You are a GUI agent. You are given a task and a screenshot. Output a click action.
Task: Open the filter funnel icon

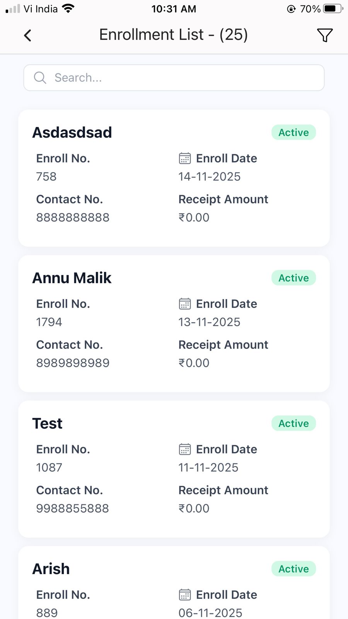tap(324, 35)
